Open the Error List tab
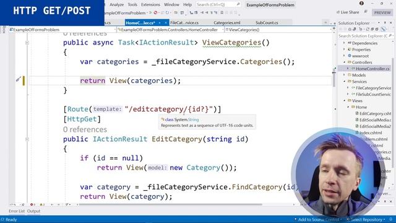This screenshot has width=396, height=223. pos(17,211)
